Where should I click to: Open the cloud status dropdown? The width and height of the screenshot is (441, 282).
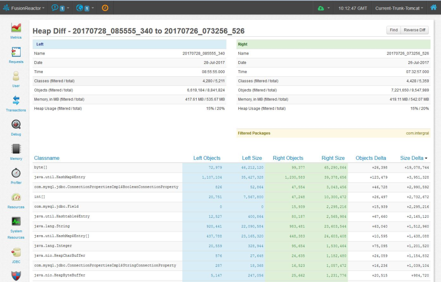click(x=325, y=7)
